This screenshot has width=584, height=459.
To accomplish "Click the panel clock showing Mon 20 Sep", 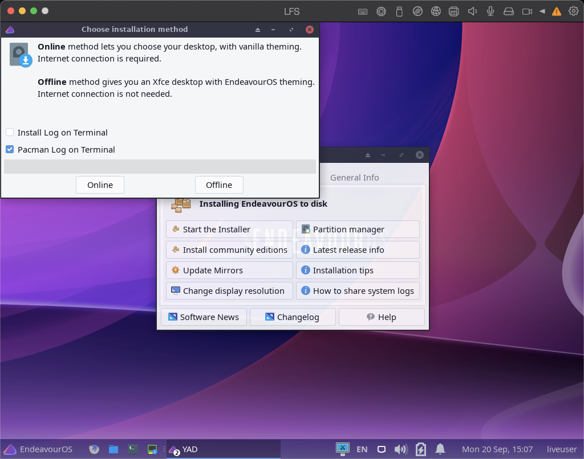I will coord(497,449).
